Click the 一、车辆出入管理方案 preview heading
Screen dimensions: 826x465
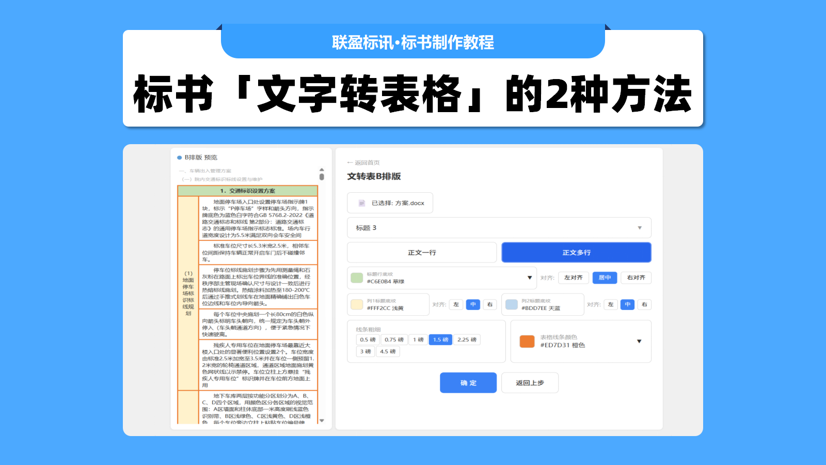pyautogui.click(x=205, y=171)
